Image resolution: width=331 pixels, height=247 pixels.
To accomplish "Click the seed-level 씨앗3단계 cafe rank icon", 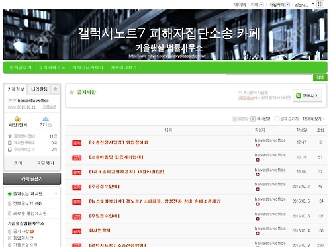I will (x=18, y=119).
